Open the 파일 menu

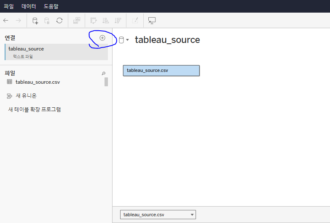tap(8, 6)
